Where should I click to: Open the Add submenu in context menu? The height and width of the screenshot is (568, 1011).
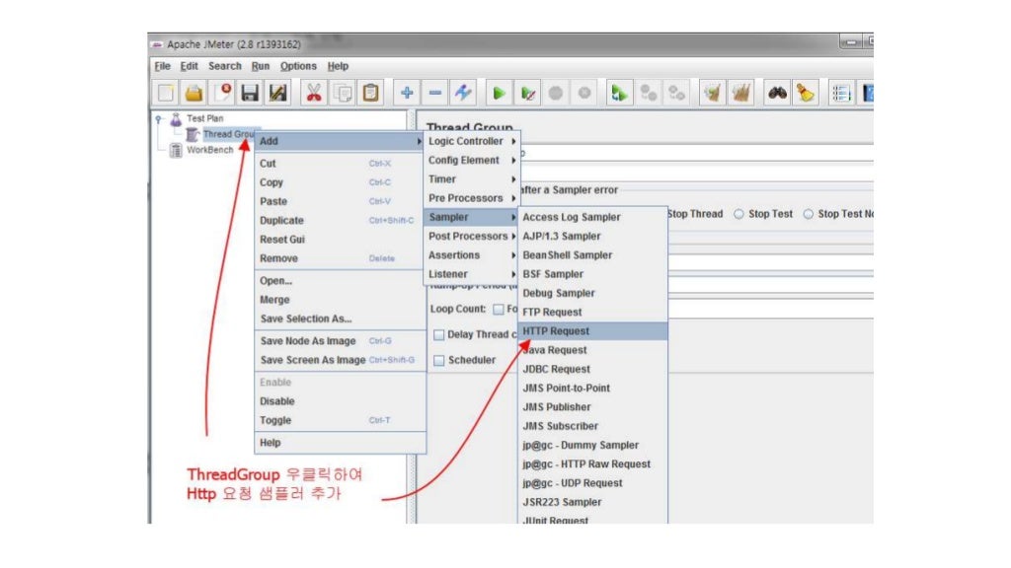pyautogui.click(x=340, y=141)
